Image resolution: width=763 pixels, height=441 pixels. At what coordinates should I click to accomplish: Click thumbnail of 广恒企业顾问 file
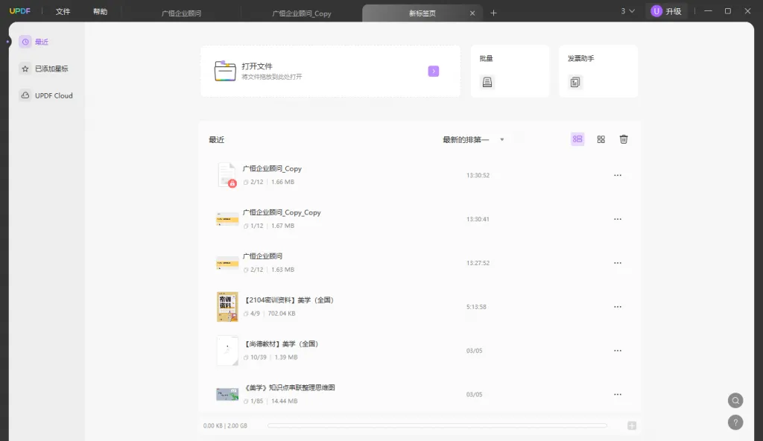click(227, 263)
